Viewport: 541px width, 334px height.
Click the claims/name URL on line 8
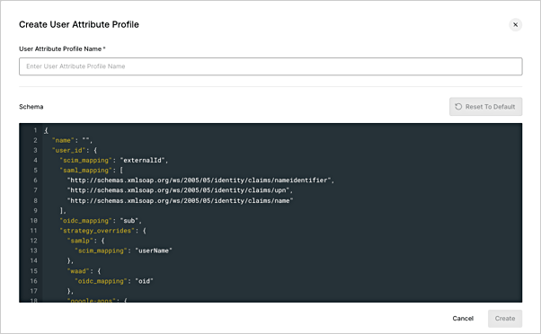point(180,200)
